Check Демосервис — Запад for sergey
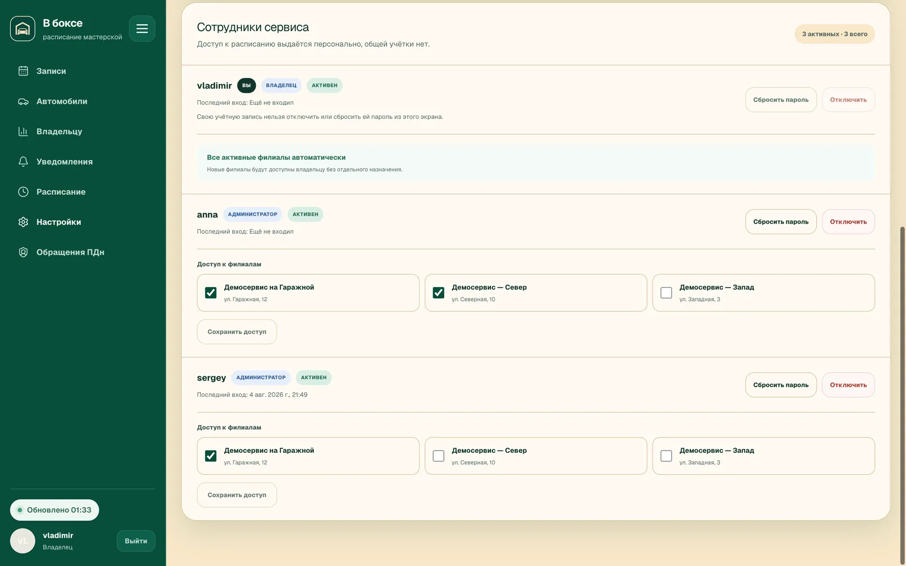 (x=666, y=456)
